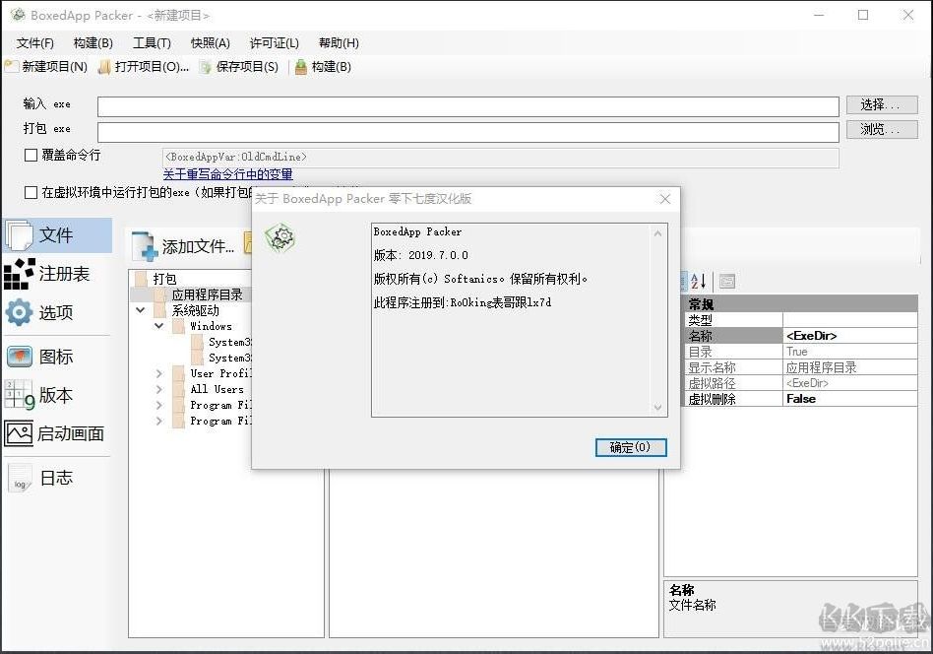Sort properties alphabetically with the A-Z icon
933x654 pixels.
coord(698,281)
